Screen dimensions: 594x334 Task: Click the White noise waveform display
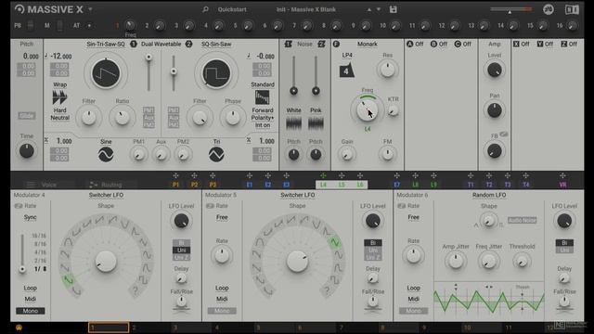[293, 123]
